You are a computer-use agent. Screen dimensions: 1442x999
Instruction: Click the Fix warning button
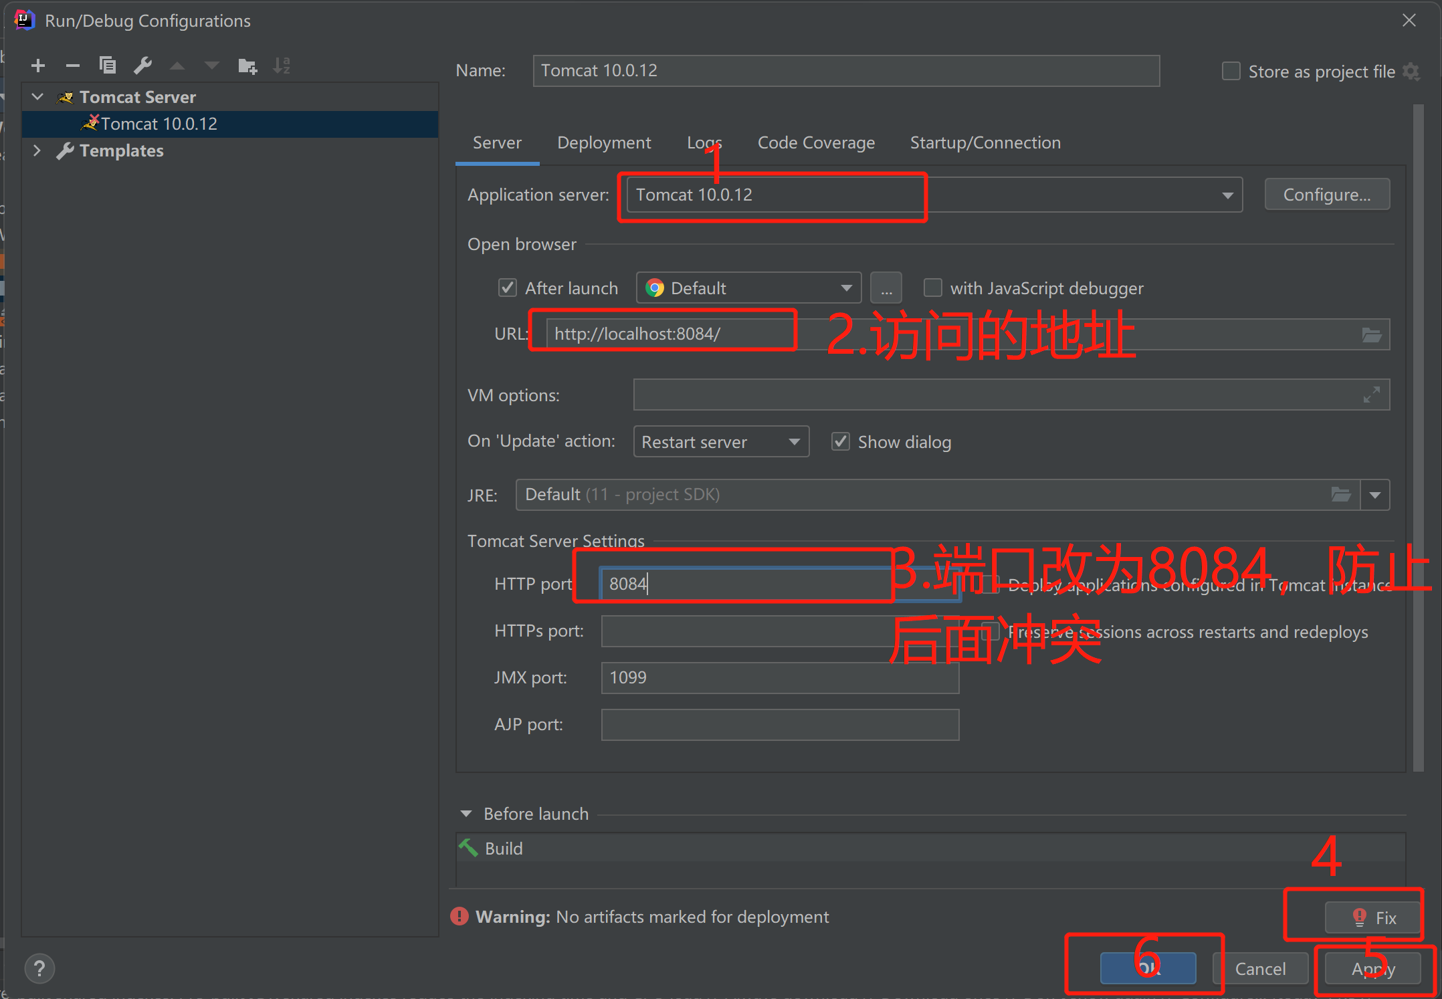[1372, 917]
